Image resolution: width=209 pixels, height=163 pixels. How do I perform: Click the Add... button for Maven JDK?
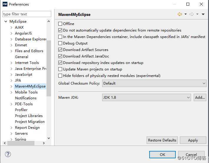(200, 98)
